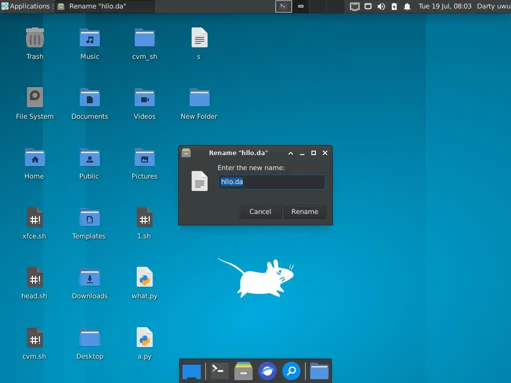The height and width of the screenshot is (383, 511).
Task: Open the network connection tray icon
Action: coord(355,6)
